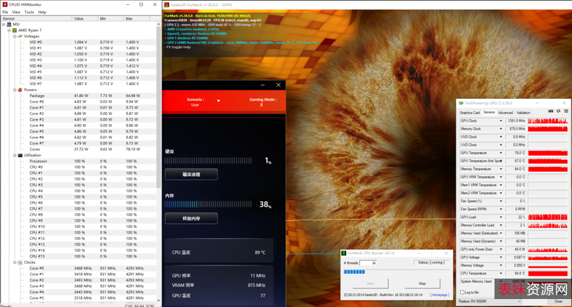572x307 pixels.
Task: Click GPU-Z refresh icon
Action: [558, 111]
